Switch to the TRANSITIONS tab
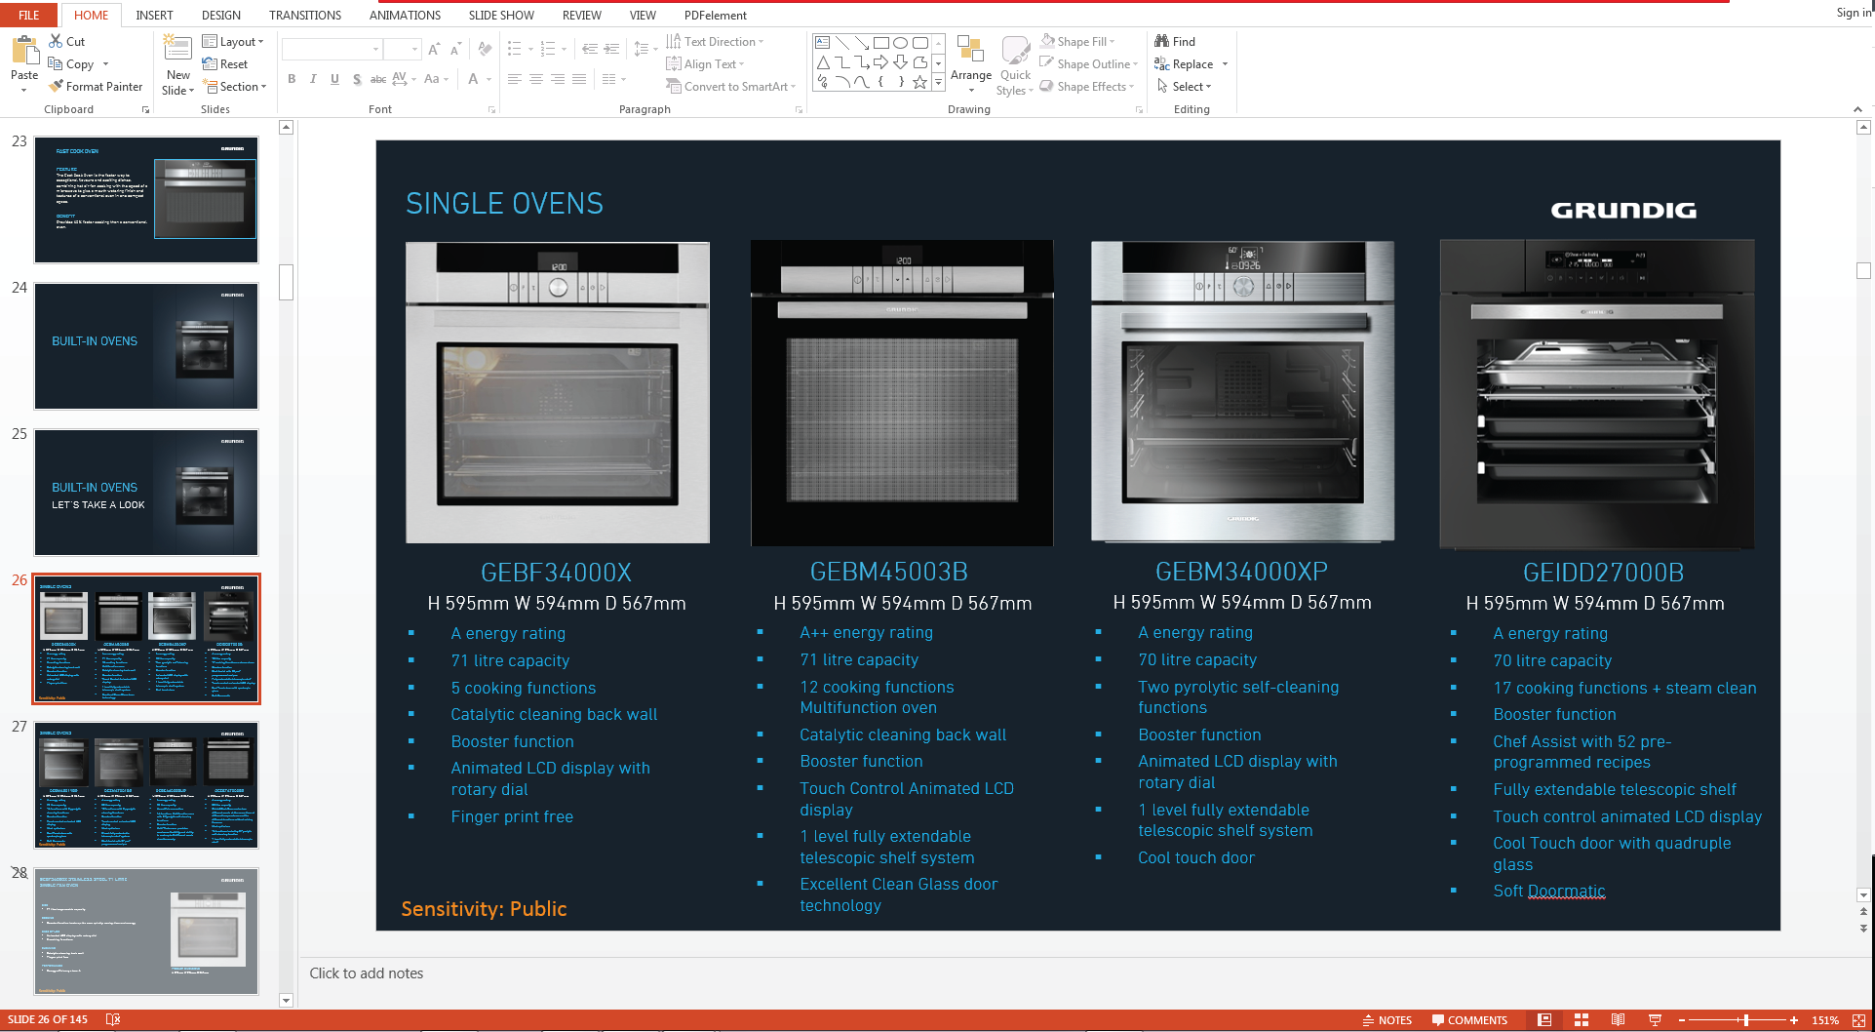The width and height of the screenshot is (1875, 1032). (304, 15)
